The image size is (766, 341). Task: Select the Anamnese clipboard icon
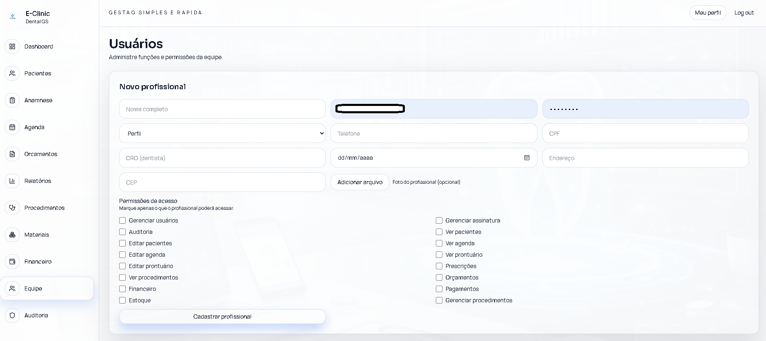(12, 100)
